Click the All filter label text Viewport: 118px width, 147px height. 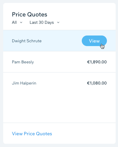coord(14,22)
